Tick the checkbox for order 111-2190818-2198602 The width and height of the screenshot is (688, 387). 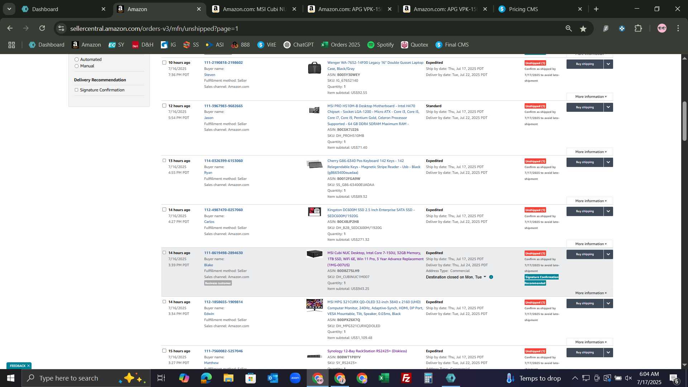164,62
